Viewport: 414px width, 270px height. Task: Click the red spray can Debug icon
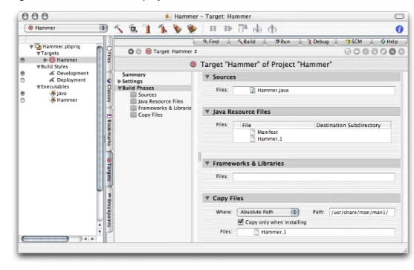coord(148,28)
